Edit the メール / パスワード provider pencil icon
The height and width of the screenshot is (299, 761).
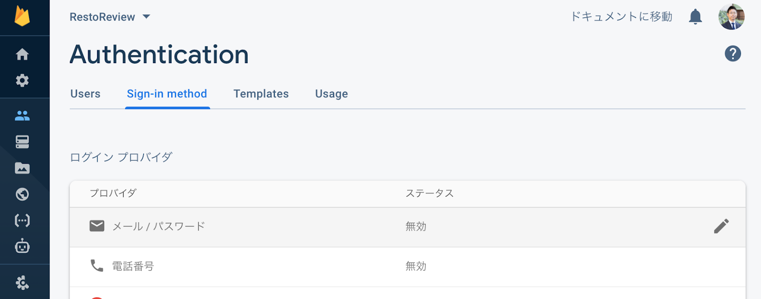[721, 226]
